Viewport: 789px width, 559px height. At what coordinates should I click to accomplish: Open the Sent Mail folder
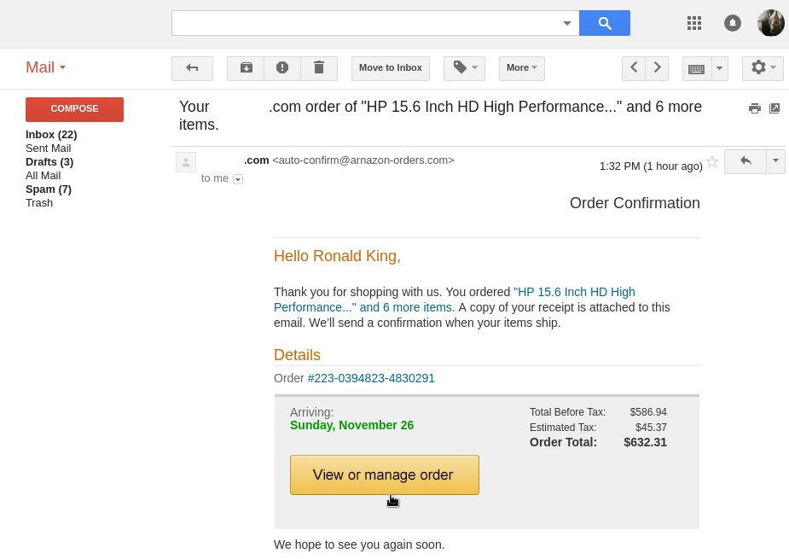[48, 148]
